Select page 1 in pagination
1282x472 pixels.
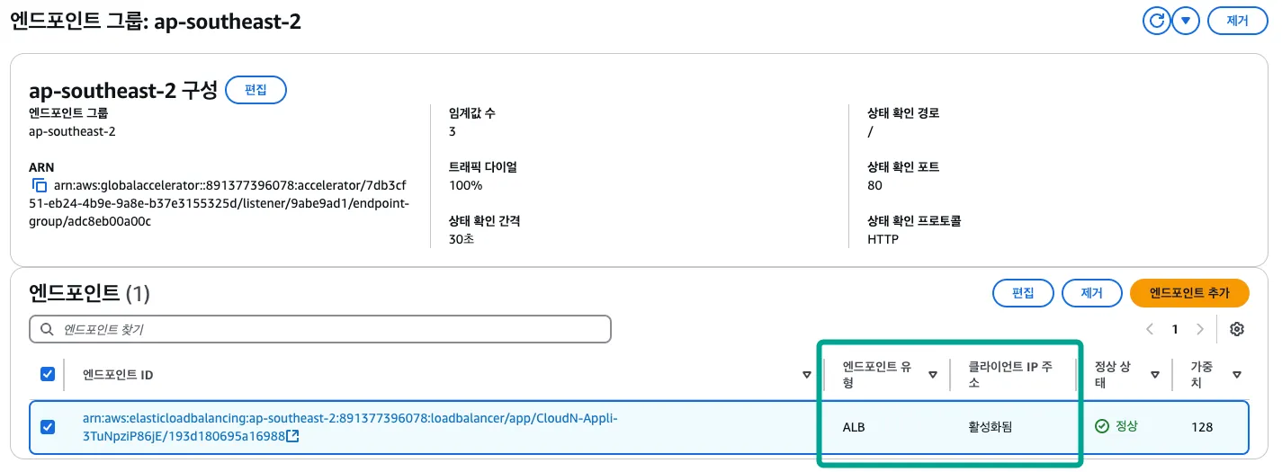point(1174,329)
